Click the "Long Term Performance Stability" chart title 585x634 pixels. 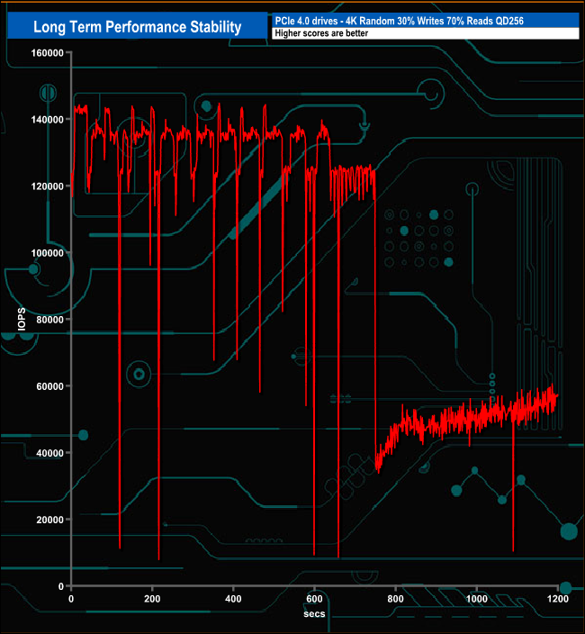[137, 27]
